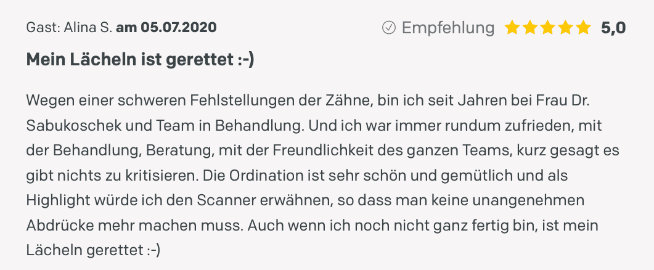
Task: Click the fourth yellow rating star
Action: (566, 28)
